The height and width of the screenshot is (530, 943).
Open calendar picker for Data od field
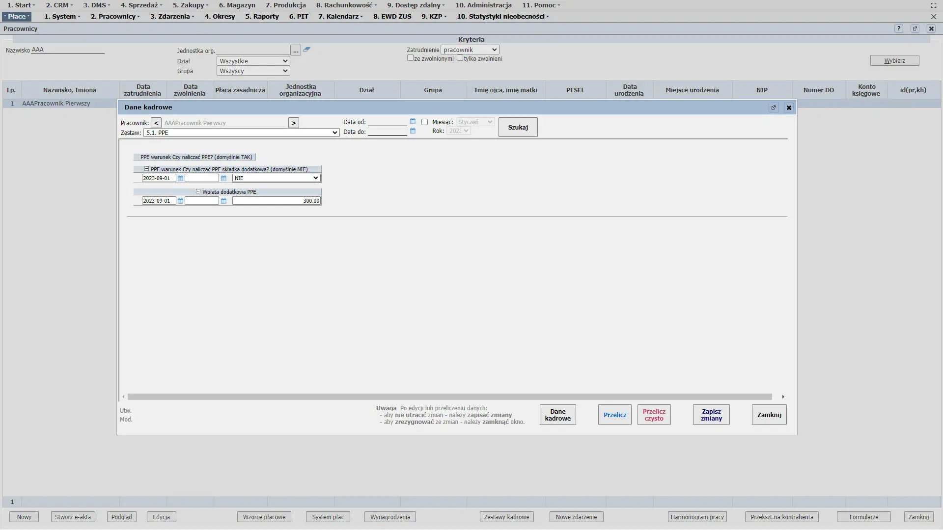[x=413, y=121]
